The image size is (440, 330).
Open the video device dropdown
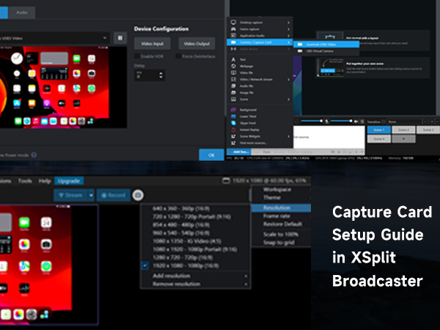tap(104, 37)
